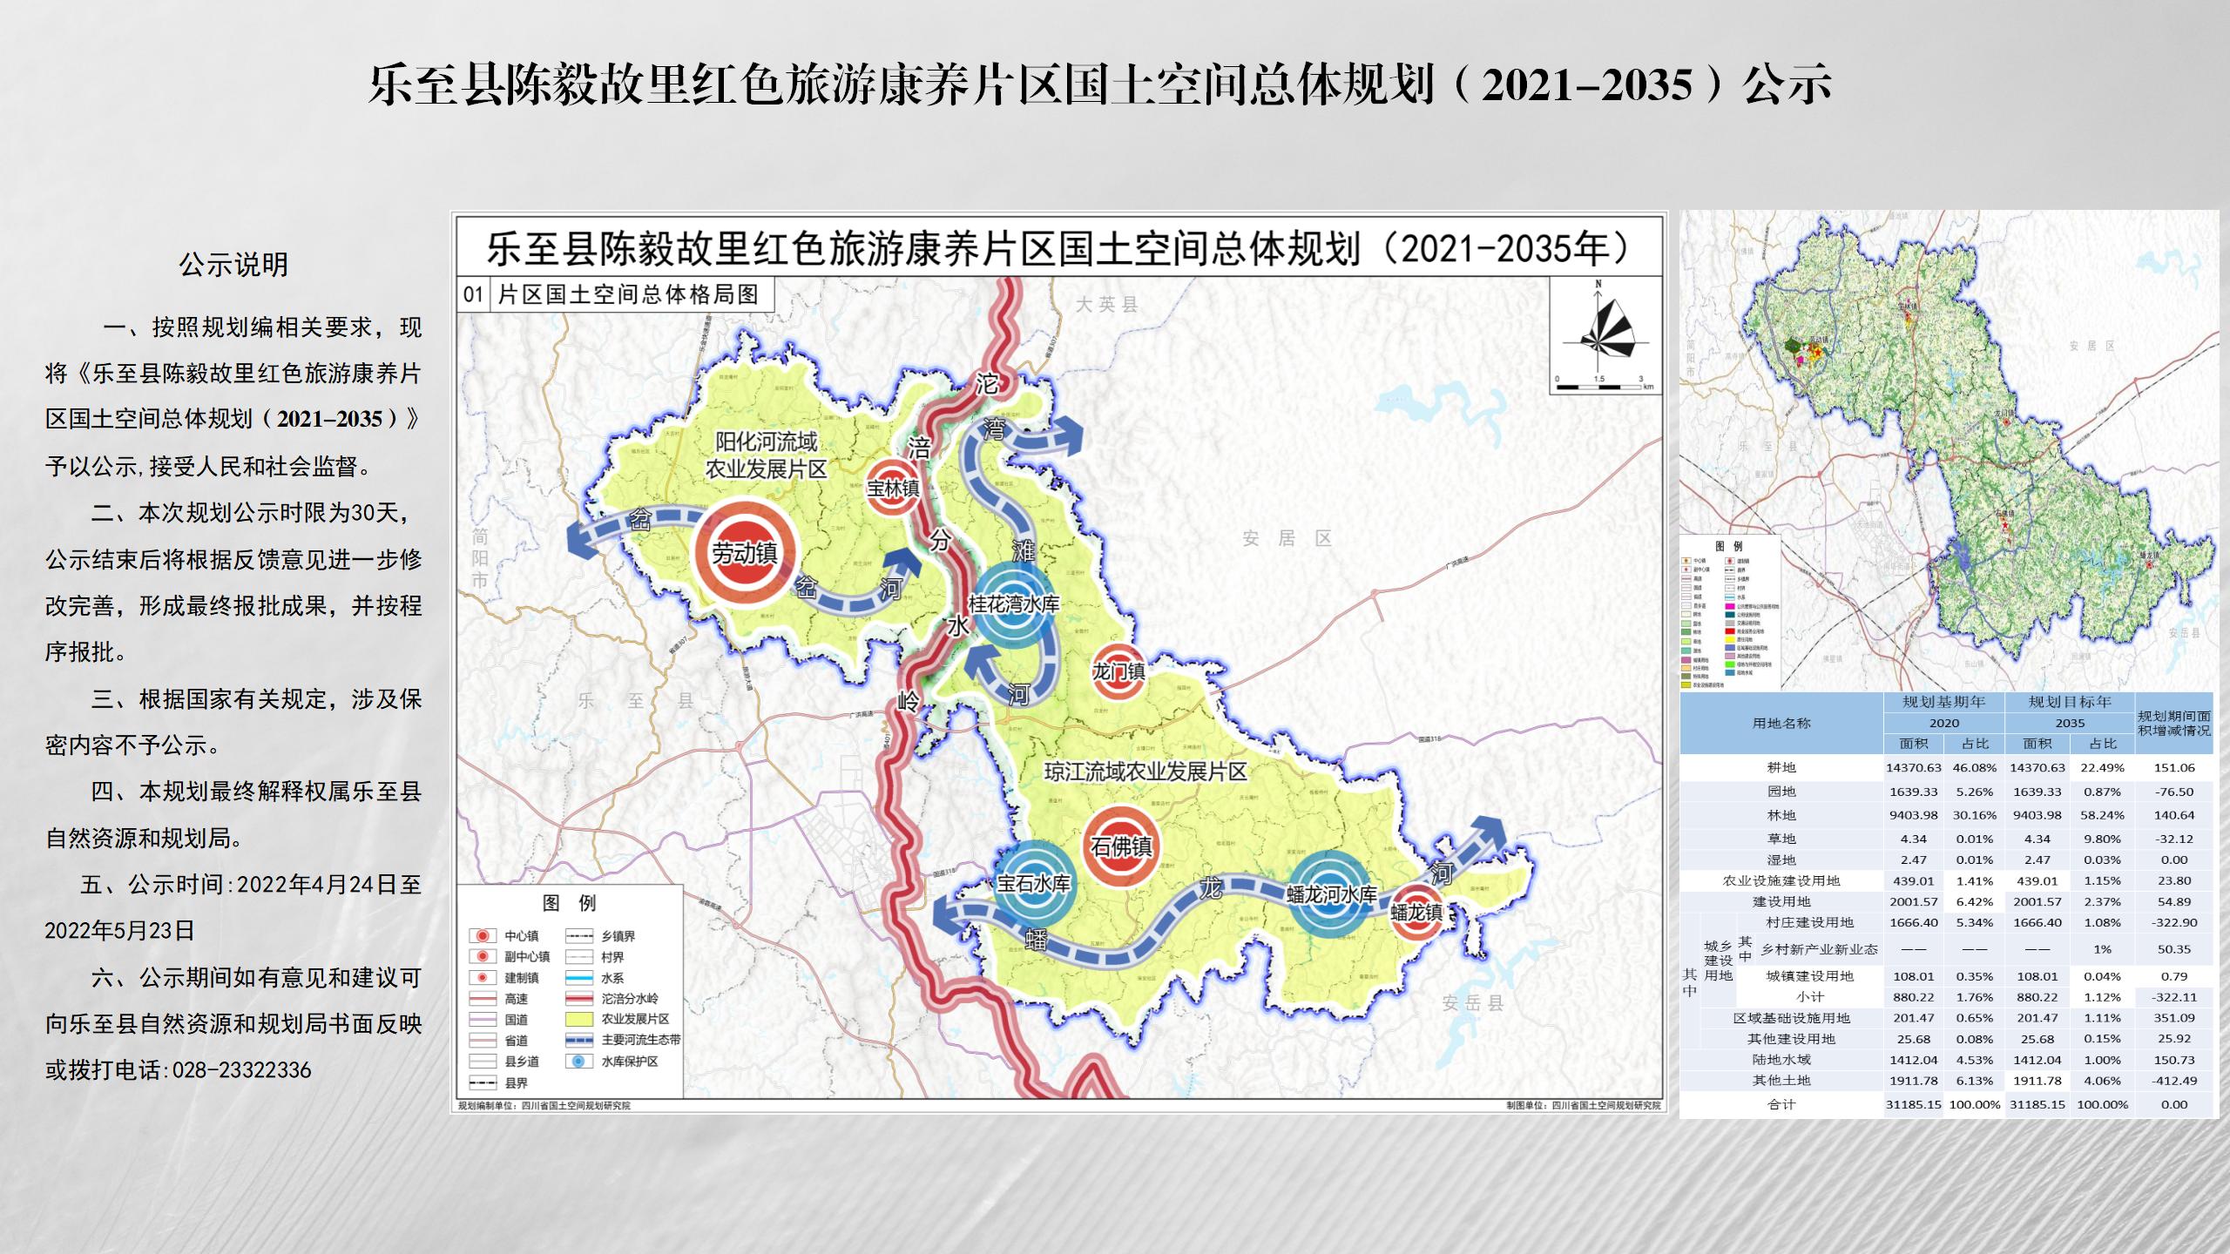Click the land-use thumbnail map at right
Image resolution: width=2230 pixels, height=1254 pixels.
(x=1948, y=449)
